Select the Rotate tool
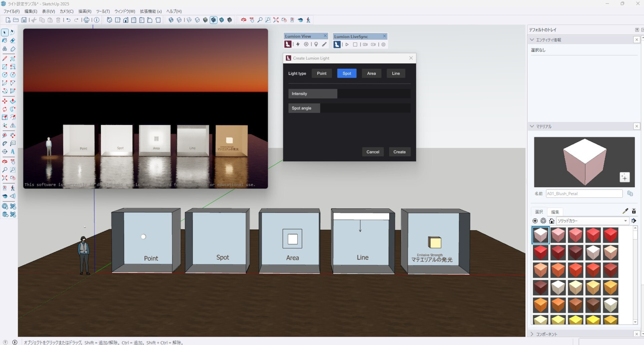Viewport: 644px width, 345px height. pos(5,109)
